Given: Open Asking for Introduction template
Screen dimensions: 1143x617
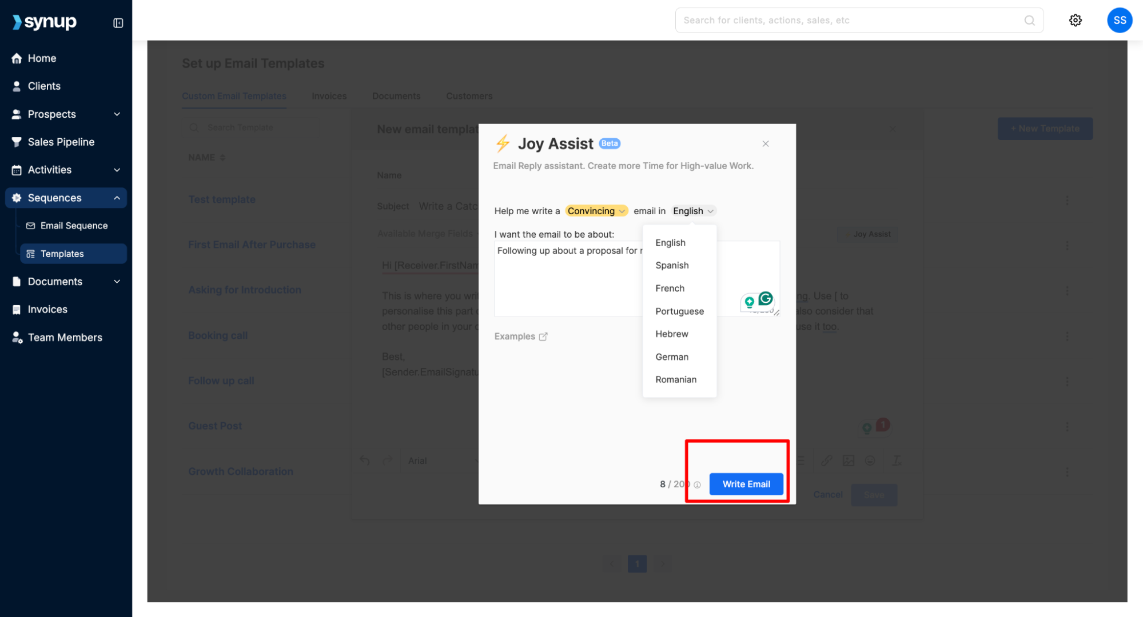Looking at the screenshot, I should [x=244, y=290].
